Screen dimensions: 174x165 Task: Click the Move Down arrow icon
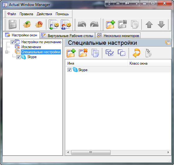pos(161,25)
